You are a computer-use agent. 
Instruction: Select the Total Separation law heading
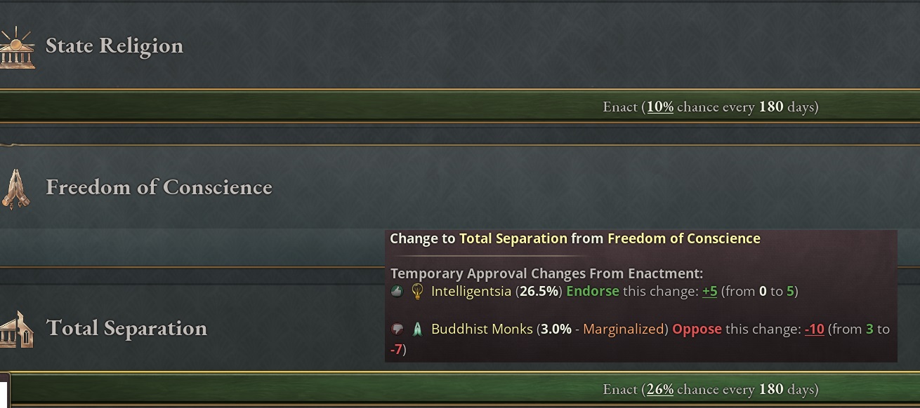[126, 328]
